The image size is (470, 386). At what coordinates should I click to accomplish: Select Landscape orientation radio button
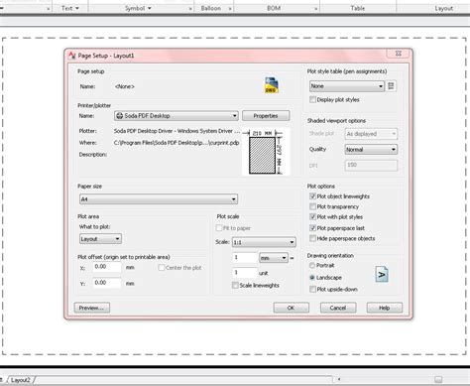pos(312,278)
